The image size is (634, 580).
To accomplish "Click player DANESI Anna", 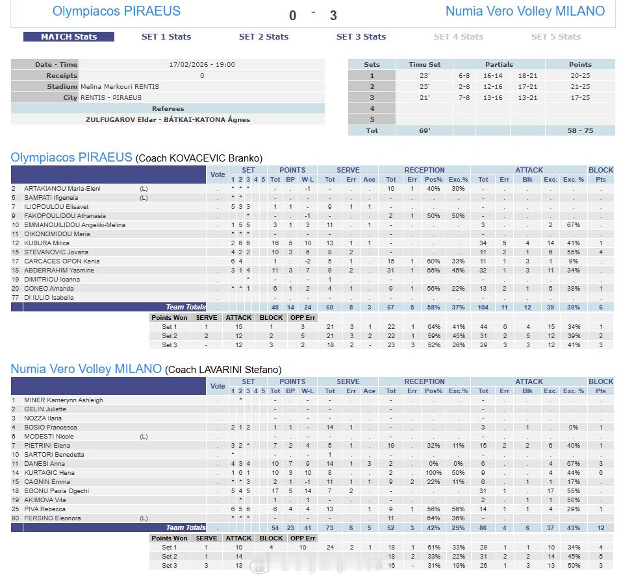I will tap(44, 464).
